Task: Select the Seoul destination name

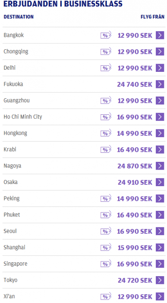Action: coord(10,231)
